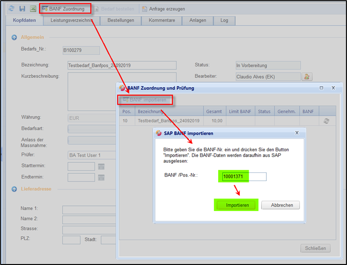Click the Excel export icon
Screen dimensions: 347x265
[x=33, y=9]
